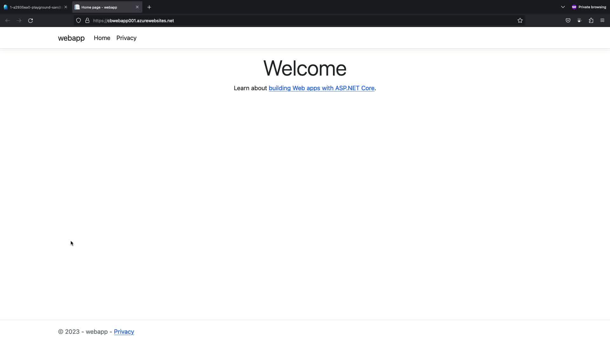This screenshot has width=610, height=343.
Task: Expand the list all tabs chevron
Action: point(563,7)
